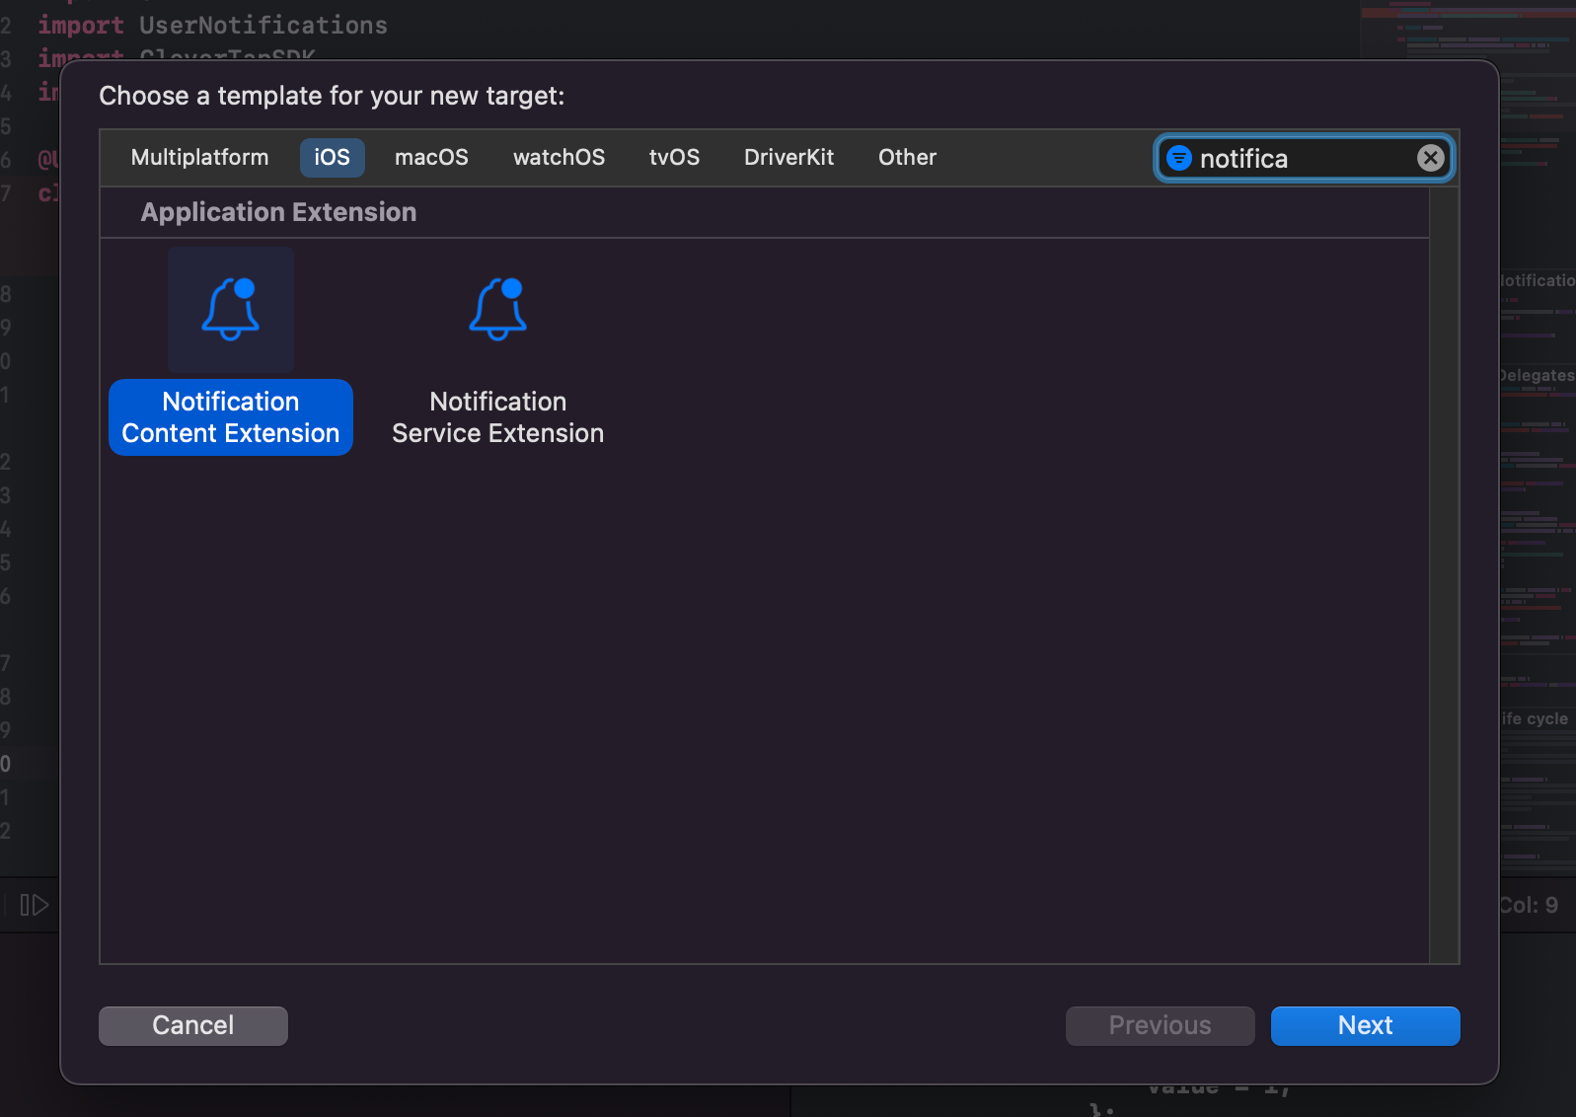Click Next to continue
Viewport: 1576px width, 1117px height.
pos(1365,1026)
